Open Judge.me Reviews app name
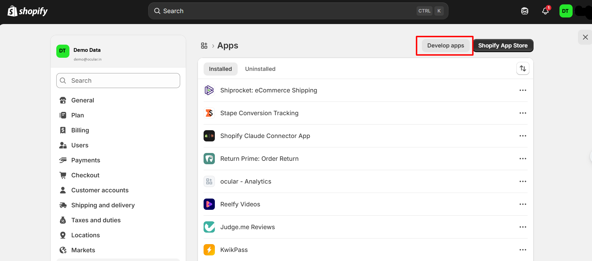Viewport: 592px width, 261px height. 247,227
